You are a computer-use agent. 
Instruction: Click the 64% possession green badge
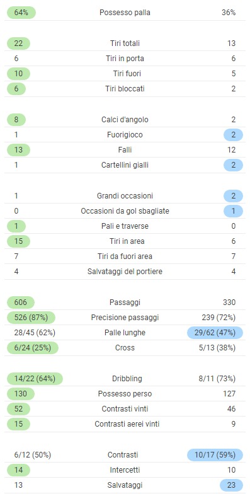point(21,13)
